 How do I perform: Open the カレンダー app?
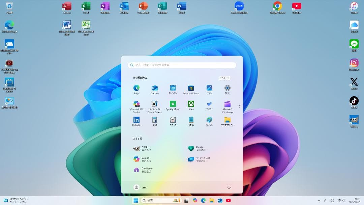click(x=173, y=88)
